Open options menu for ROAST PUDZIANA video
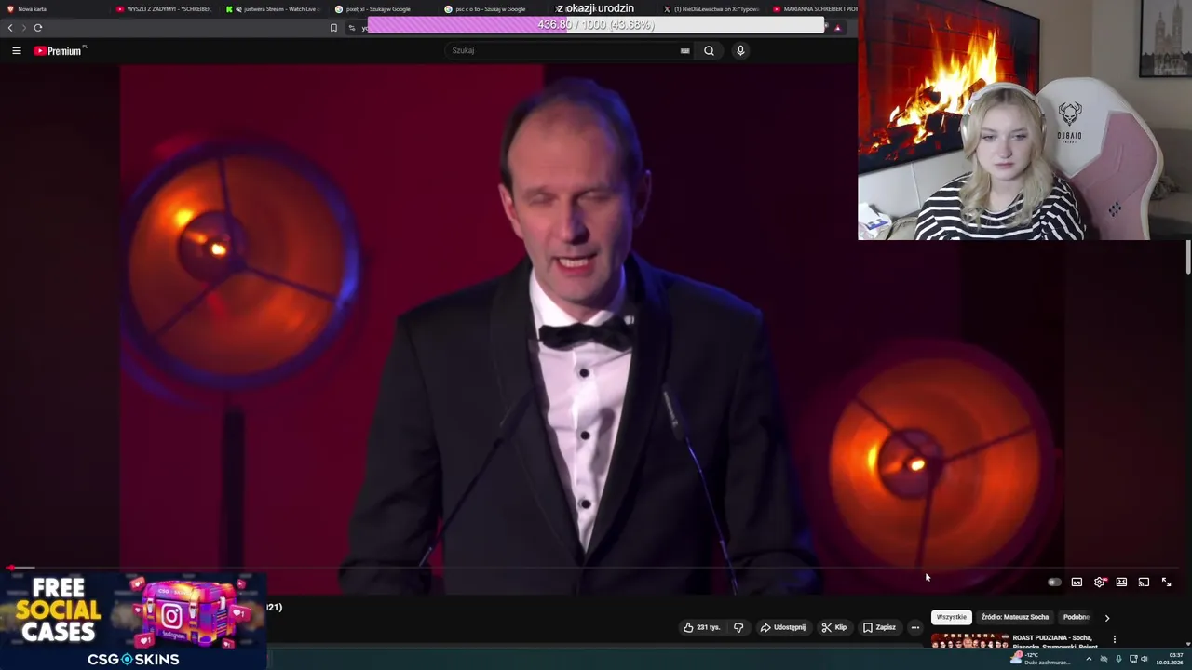 1114,639
